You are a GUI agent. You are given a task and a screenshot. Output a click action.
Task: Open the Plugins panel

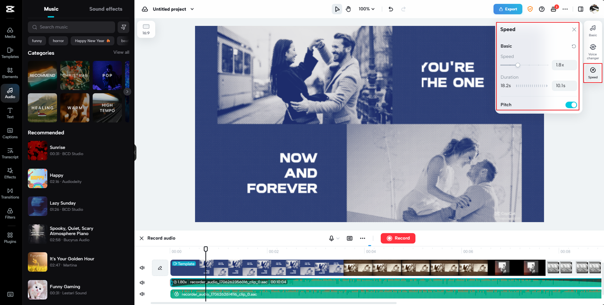click(x=10, y=237)
